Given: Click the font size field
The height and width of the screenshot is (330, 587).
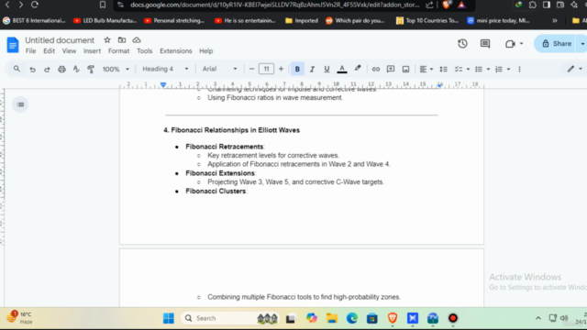Looking at the screenshot, I should point(266,69).
